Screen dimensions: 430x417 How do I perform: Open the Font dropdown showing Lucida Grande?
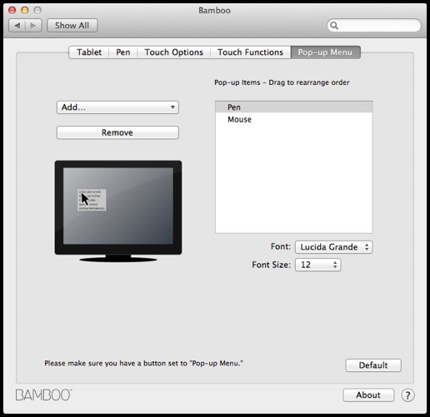tap(333, 247)
